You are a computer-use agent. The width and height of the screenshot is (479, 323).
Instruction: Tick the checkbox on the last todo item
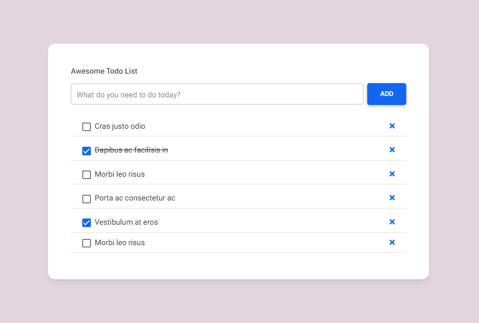pyautogui.click(x=86, y=243)
